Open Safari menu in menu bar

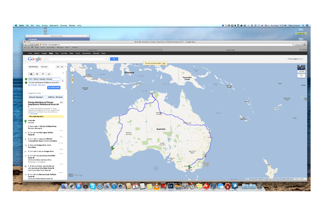pyautogui.click(x=22, y=26)
